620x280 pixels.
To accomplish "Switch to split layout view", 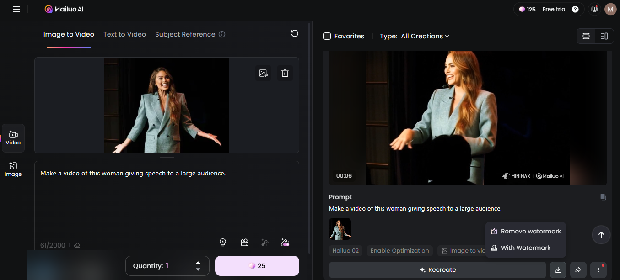I will [x=604, y=36].
